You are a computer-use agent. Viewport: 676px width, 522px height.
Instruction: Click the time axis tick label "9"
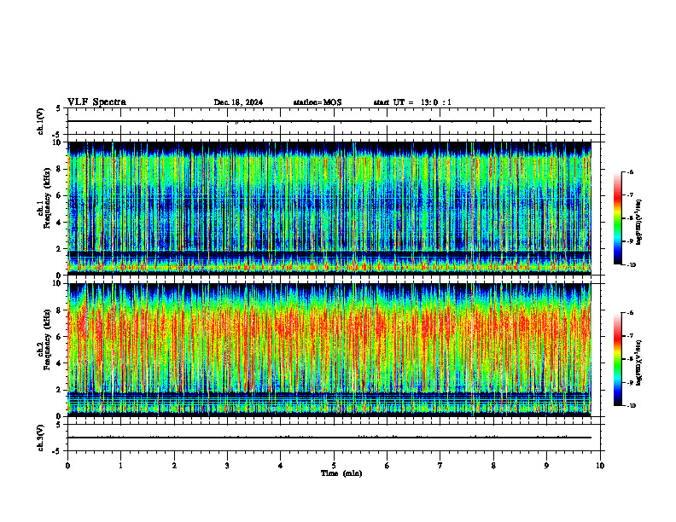(546, 466)
